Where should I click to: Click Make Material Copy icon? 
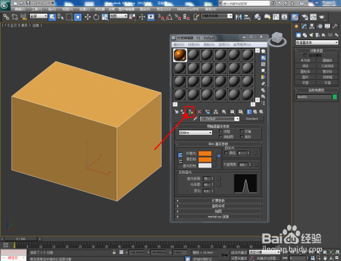[207, 112]
